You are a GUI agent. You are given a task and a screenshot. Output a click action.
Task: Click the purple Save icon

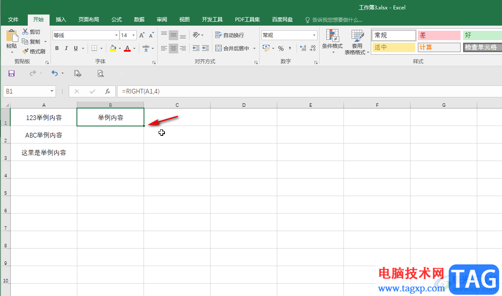point(12,73)
